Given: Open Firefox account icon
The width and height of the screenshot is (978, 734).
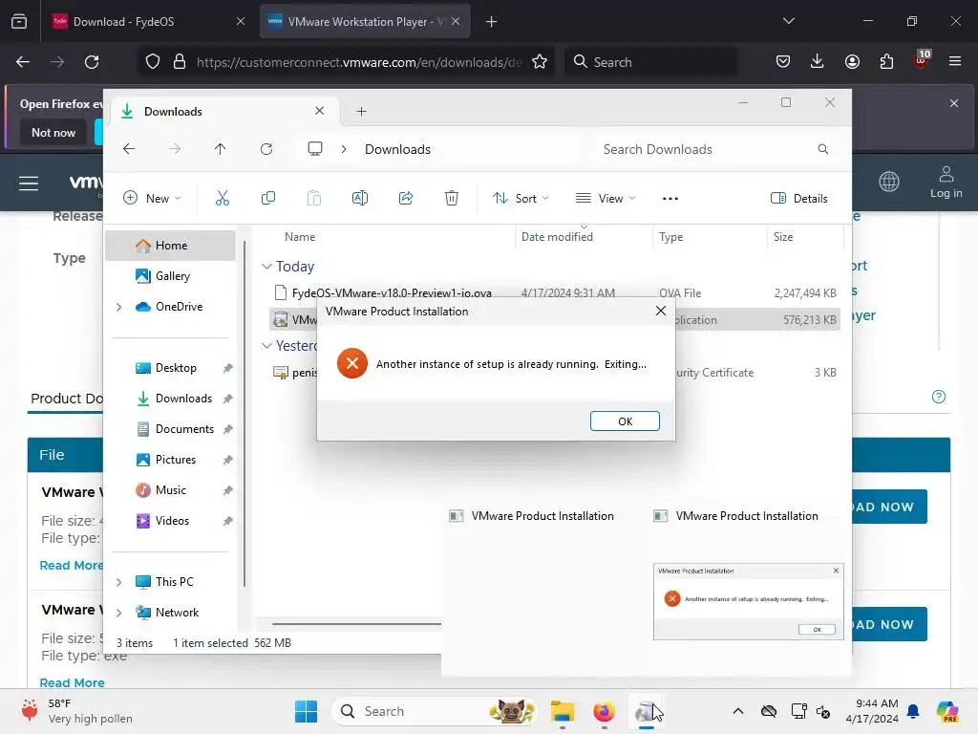Looking at the screenshot, I should click(x=852, y=62).
